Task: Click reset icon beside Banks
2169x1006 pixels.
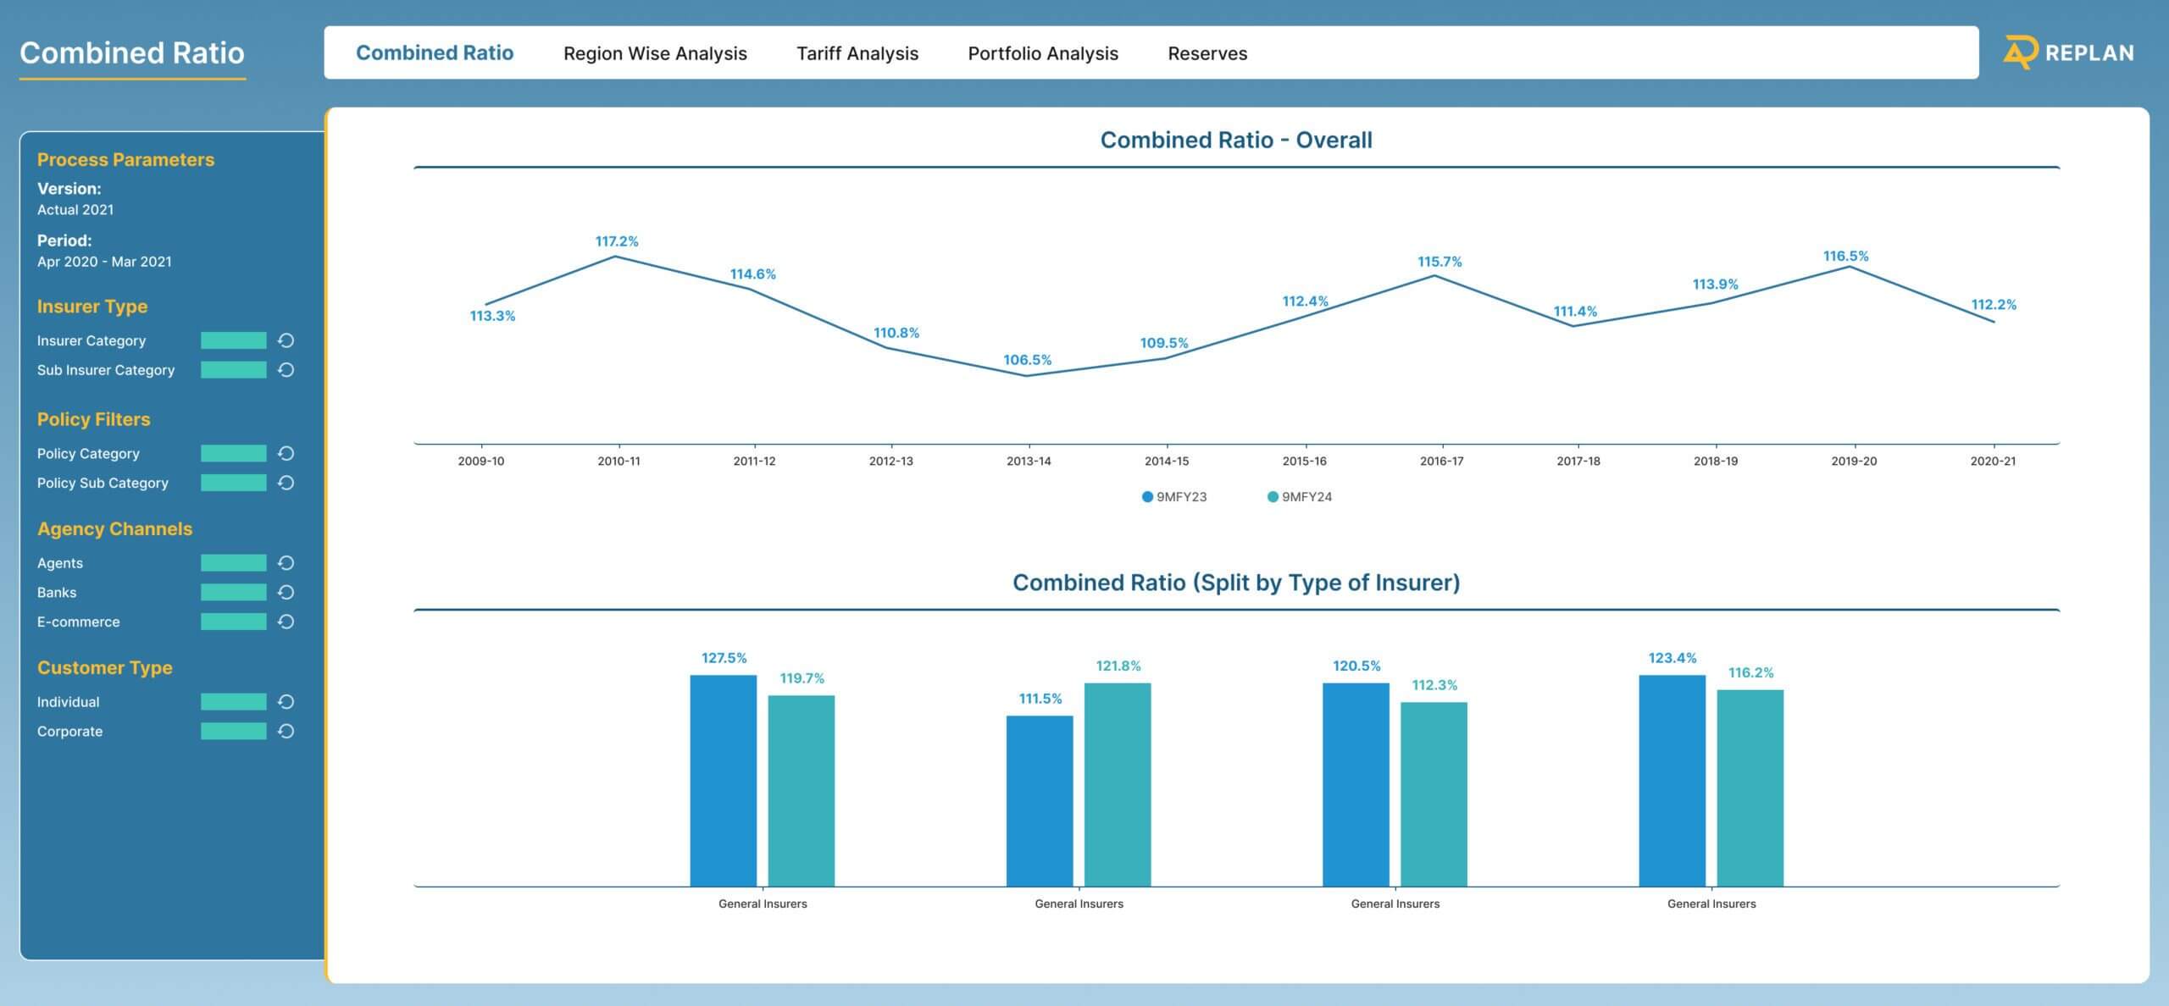Action: [x=286, y=593]
